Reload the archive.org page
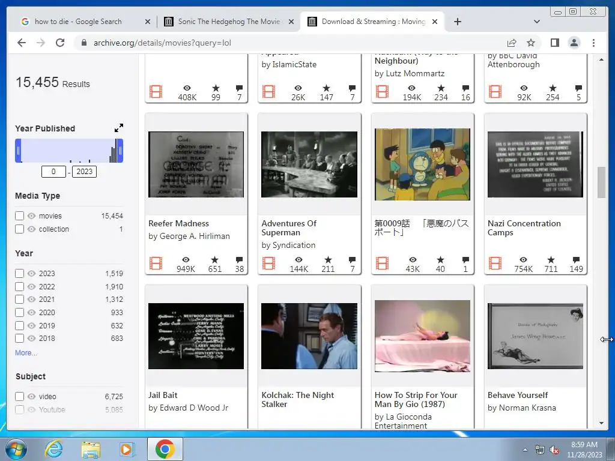The height and width of the screenshot is (461, 615). (60, 43)
